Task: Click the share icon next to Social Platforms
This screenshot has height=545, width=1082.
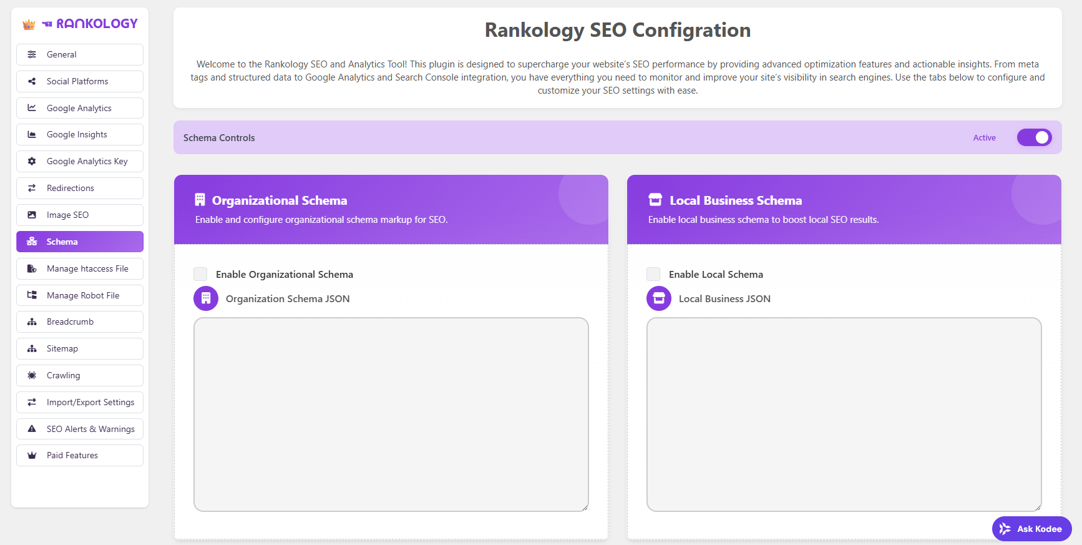Action: click(32, 81)
